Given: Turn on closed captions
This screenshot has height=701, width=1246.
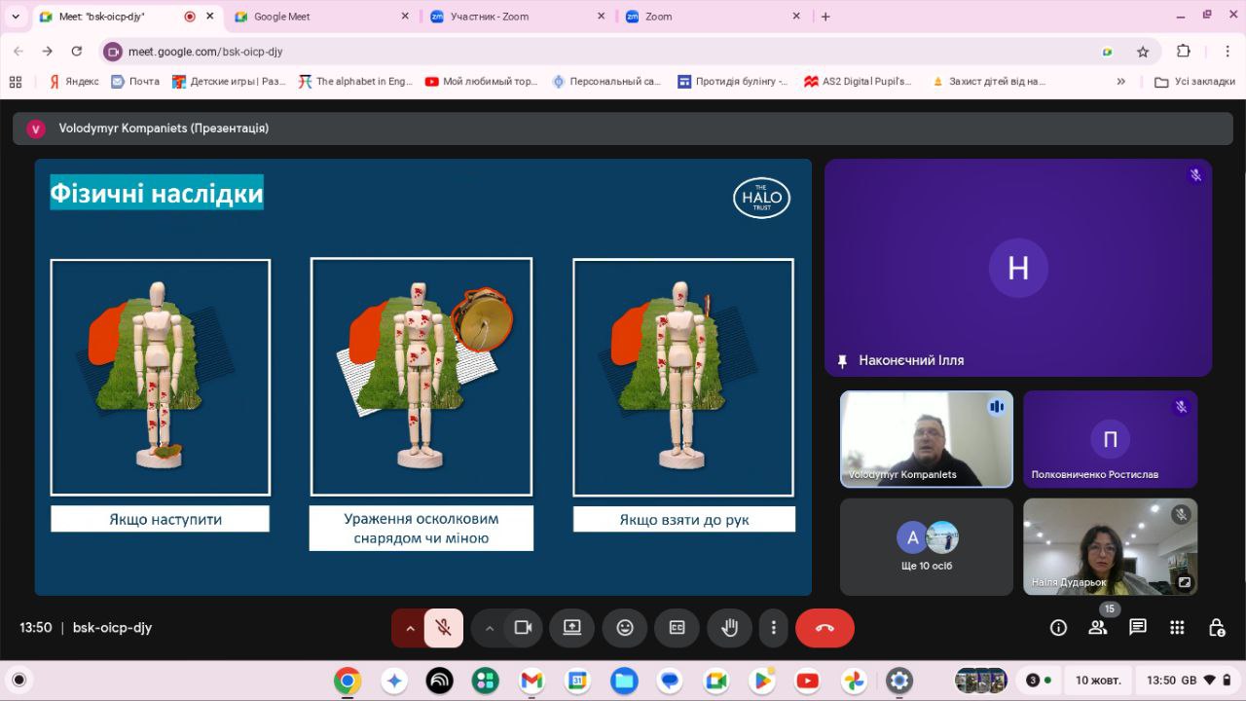Looking at the screenshot, I should coord(677,628).
